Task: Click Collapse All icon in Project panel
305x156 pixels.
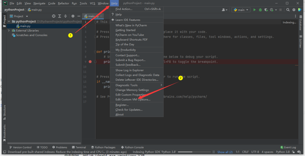Action: 66,16
